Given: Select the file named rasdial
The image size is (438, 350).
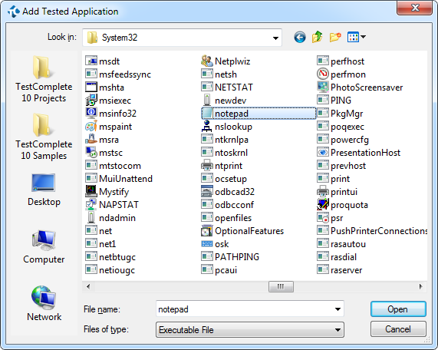Looking at the screenshot, I should [337, 257].
